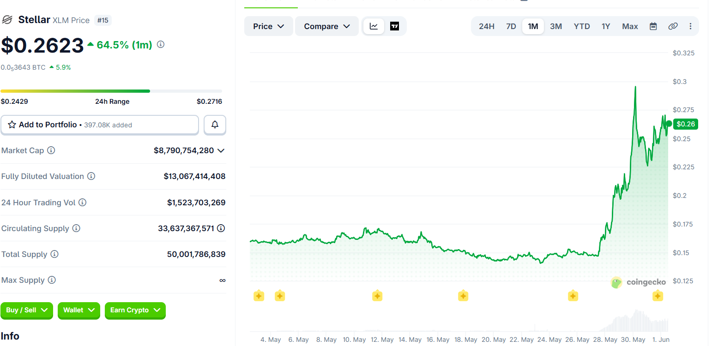The image size is (712, 346).
Task: Select the 1Y time range
Action: tap(606, 26)
